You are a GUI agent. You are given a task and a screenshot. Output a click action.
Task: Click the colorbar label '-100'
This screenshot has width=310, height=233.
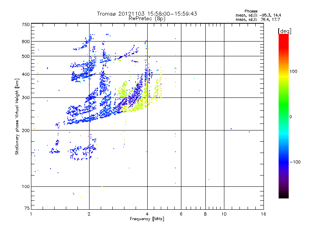(295, 162)
